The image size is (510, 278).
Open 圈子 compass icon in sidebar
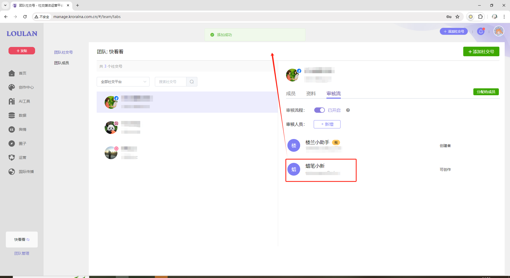[12, 144]
